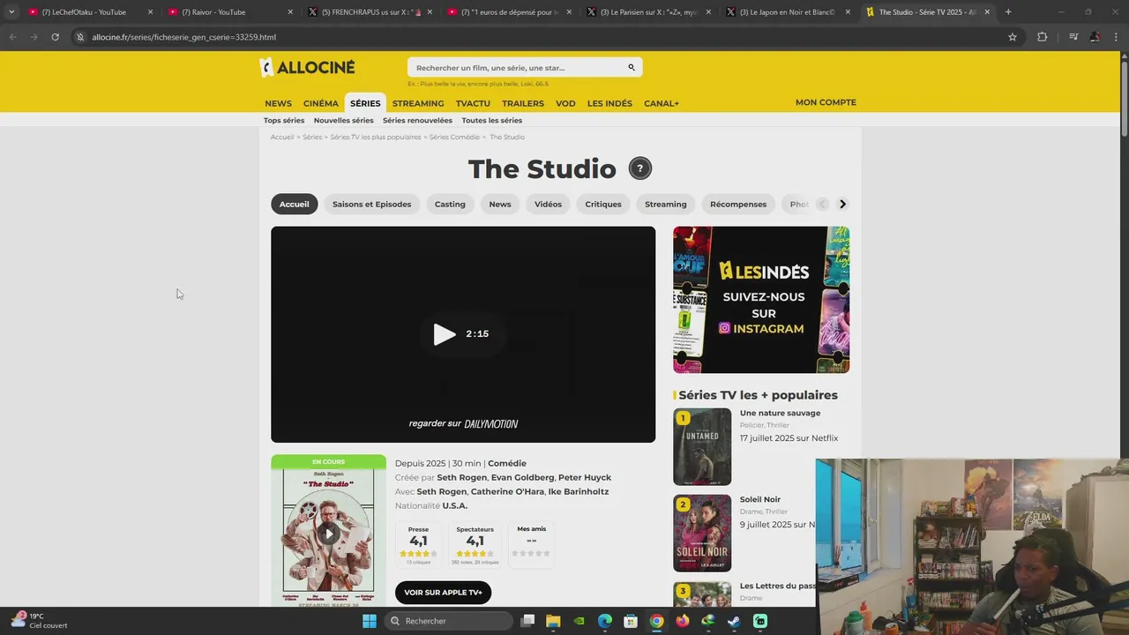The width and height of the screenshot is (1129, 635).
Task: Go to Séries renouvelées
Action: tap(417, 120)
